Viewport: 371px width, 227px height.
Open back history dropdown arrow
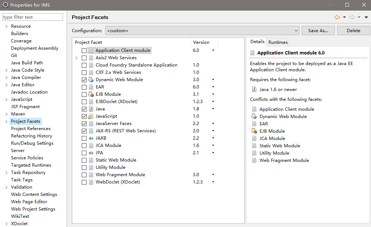(x=344, y=17)
